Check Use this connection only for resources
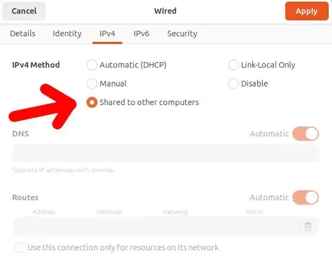332x258 pixels. pos(20,248)
